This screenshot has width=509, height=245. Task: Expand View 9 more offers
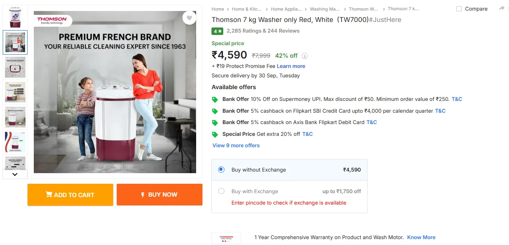236,145
